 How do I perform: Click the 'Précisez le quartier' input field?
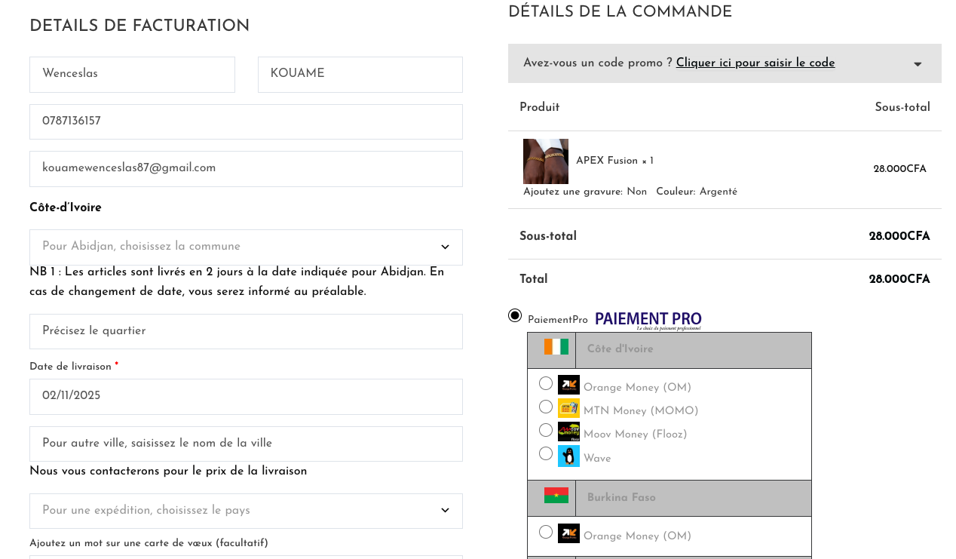point(246,332)
